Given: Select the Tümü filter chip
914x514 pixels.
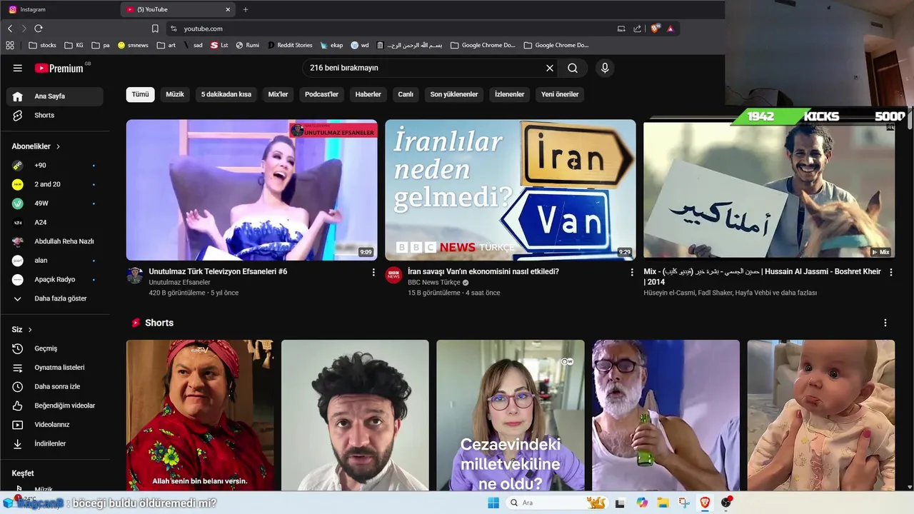Looking at the screenshot, I should [x=141, y=94].
